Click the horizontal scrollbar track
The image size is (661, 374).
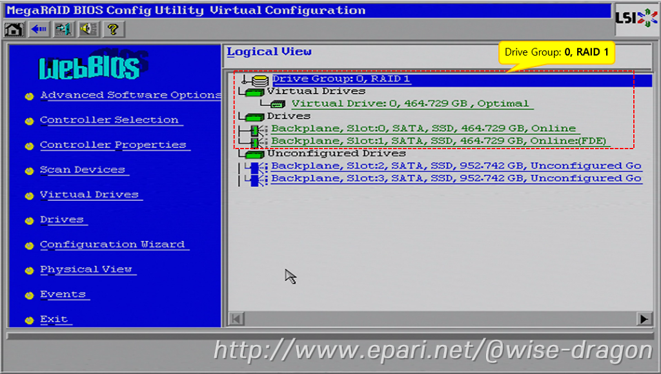point(440,318)
